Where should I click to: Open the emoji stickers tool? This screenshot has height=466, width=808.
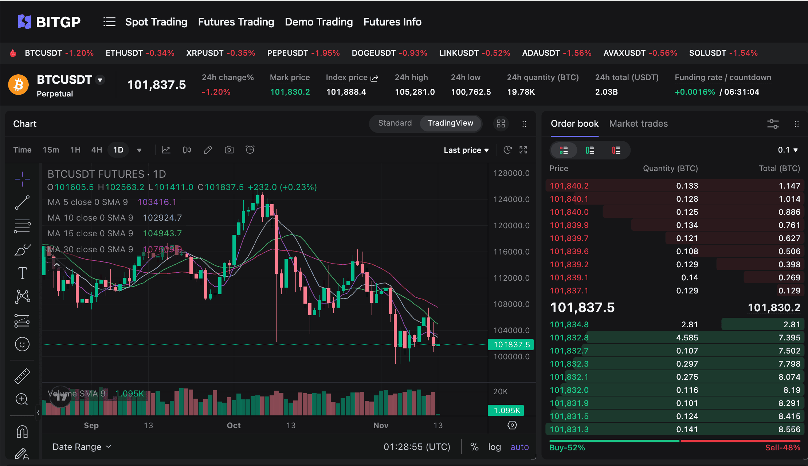coord(22,344)
